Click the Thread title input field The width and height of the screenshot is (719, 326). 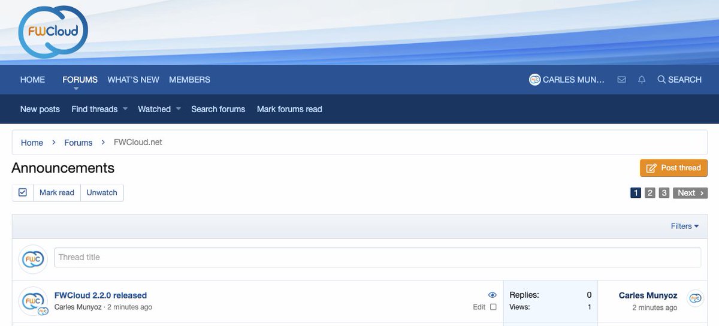(x=377, y=257)
